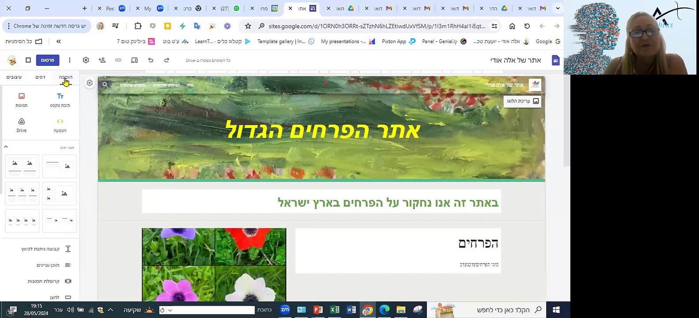Choose layout with two images and text
699x318 pixels.
click(22, 166)
